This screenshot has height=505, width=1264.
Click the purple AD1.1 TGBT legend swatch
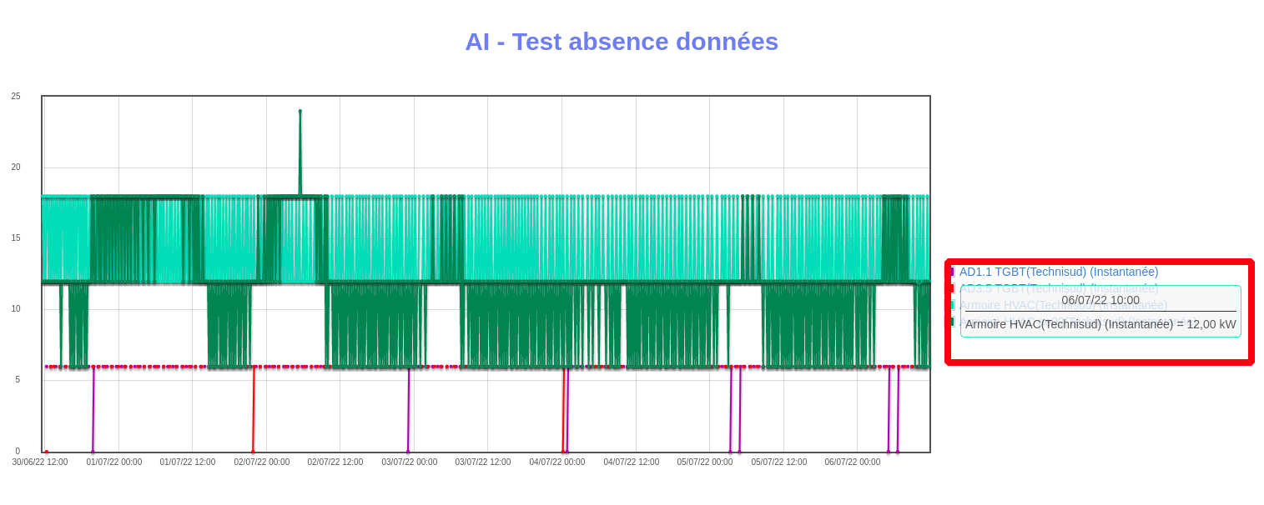951,272
